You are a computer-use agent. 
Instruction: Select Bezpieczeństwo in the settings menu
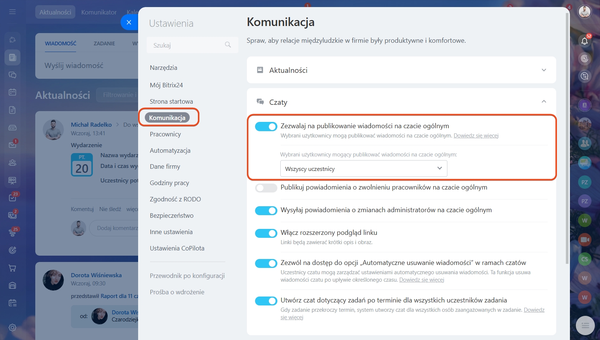pos(172,216)
